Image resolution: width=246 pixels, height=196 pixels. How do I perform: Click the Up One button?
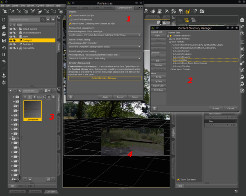159,82
